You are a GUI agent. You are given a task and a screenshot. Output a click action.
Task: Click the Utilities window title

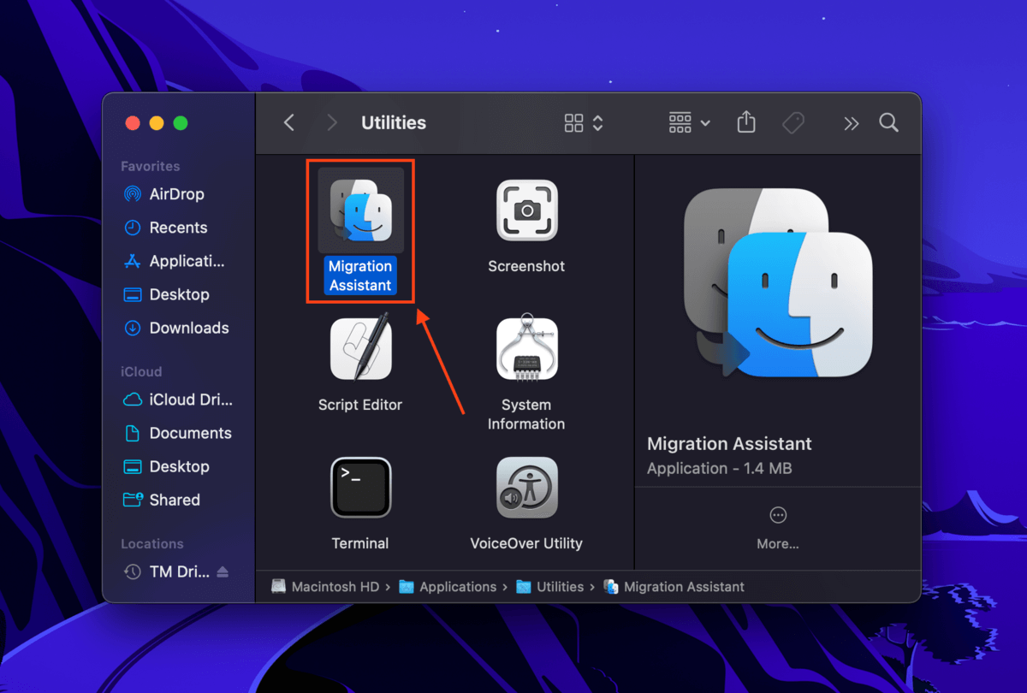(394, 122)
